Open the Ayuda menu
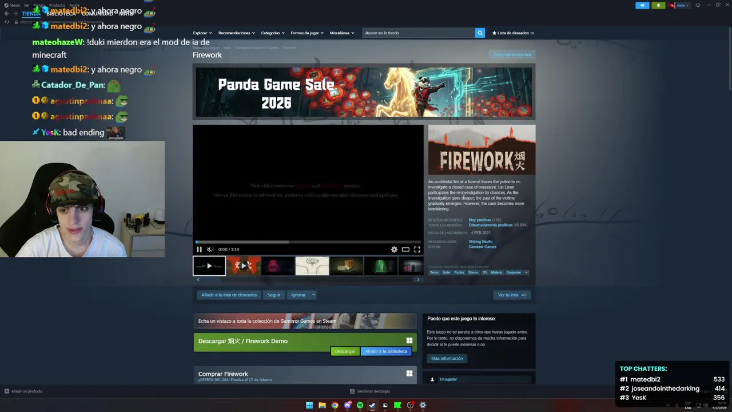The height and width of the screenshot is (412, 732). tap(74, 5)
